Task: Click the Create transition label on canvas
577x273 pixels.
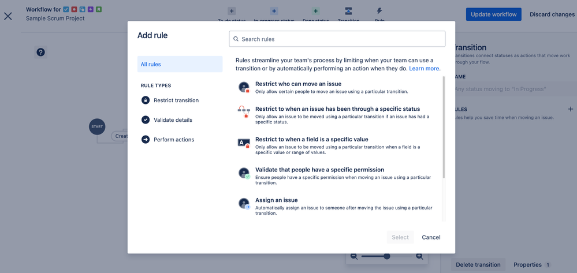Action: [120, 136]
